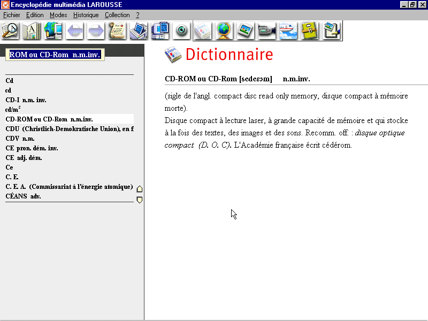Image resolution: width=428 pixels, height=321 pixels.
Task: Select the dictionary book toolbar icon
Action: pyautogui.click(x=203, y=30)
